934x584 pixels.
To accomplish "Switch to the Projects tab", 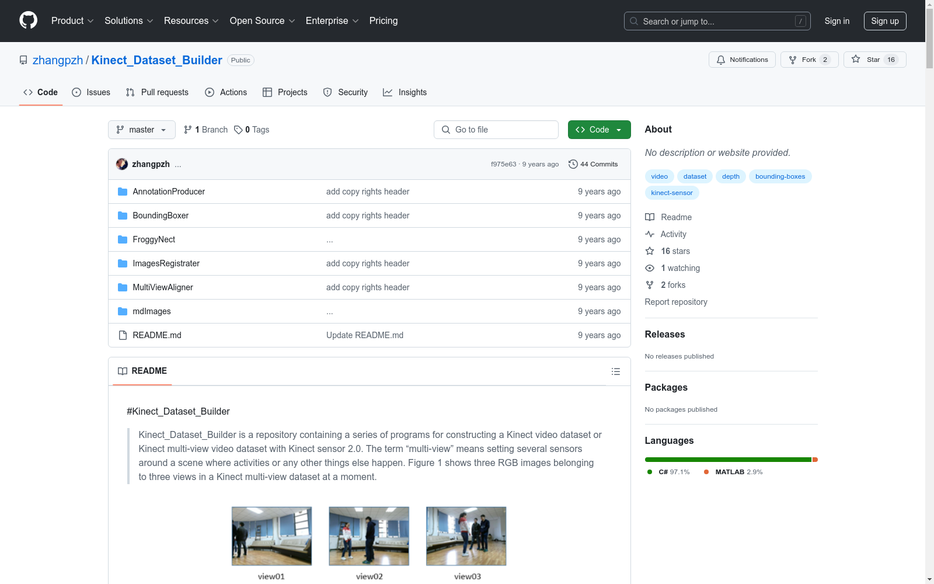I will tap(285, 92).
